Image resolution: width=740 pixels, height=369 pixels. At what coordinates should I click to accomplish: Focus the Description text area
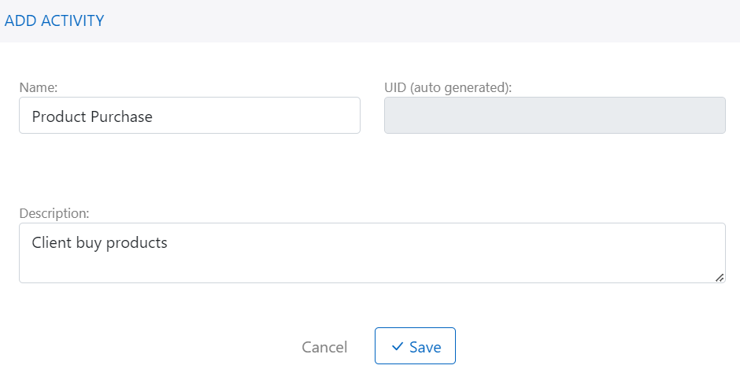(x=372, y=253)
